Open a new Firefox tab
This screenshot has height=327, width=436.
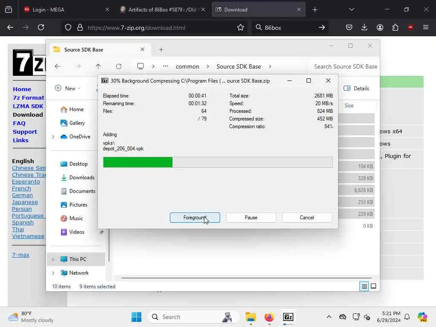pyautogui.click(x=315, y=10)
